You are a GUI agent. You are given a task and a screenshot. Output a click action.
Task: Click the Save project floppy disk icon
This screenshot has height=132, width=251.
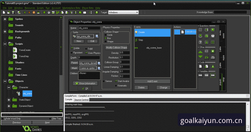[13, 12]
